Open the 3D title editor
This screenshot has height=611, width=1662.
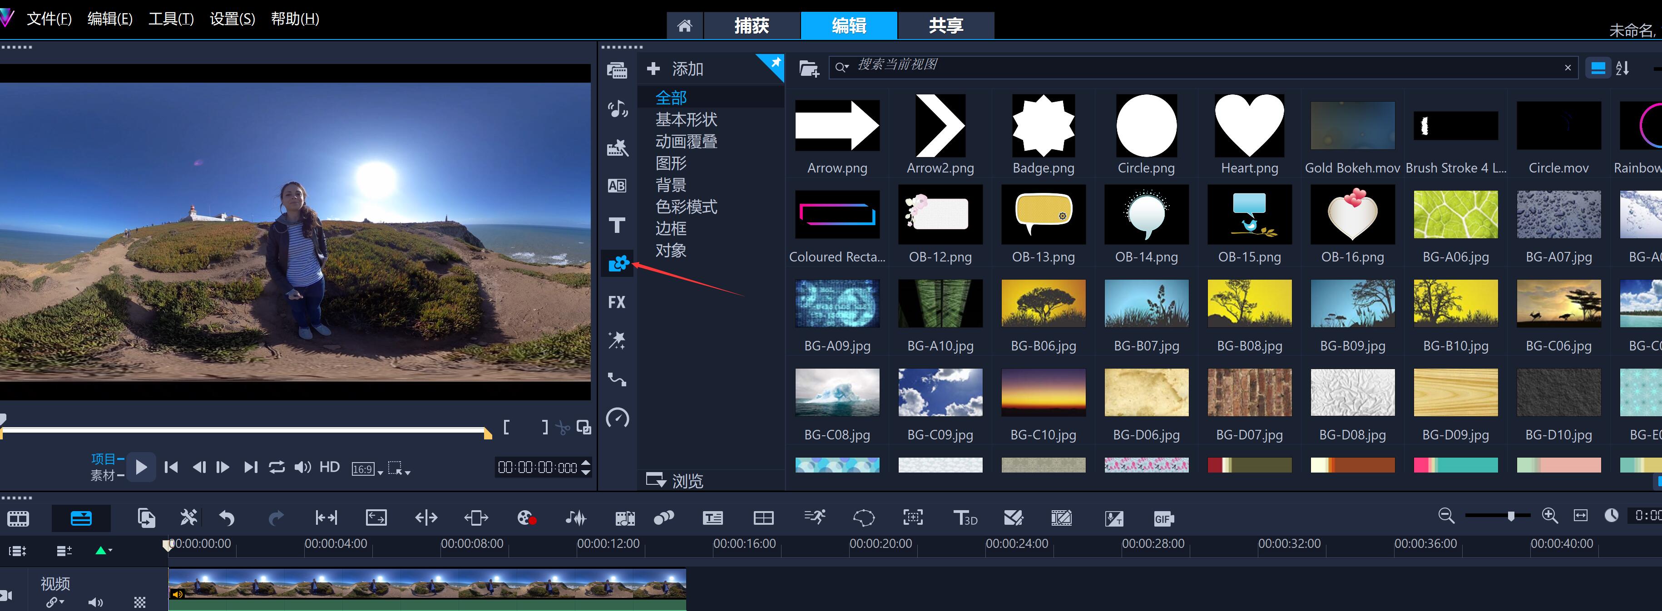[x=965, y=517]
